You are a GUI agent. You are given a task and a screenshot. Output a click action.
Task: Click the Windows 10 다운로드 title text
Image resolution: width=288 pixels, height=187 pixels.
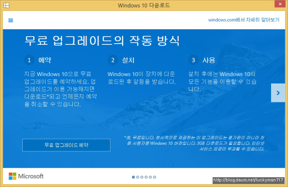pos(144,5)
